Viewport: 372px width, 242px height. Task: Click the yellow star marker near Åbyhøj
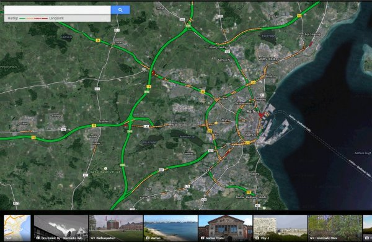coord(216,123)
